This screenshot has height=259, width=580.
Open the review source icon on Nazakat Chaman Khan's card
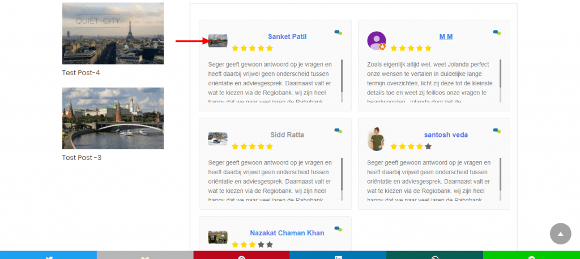pos(338,229)
